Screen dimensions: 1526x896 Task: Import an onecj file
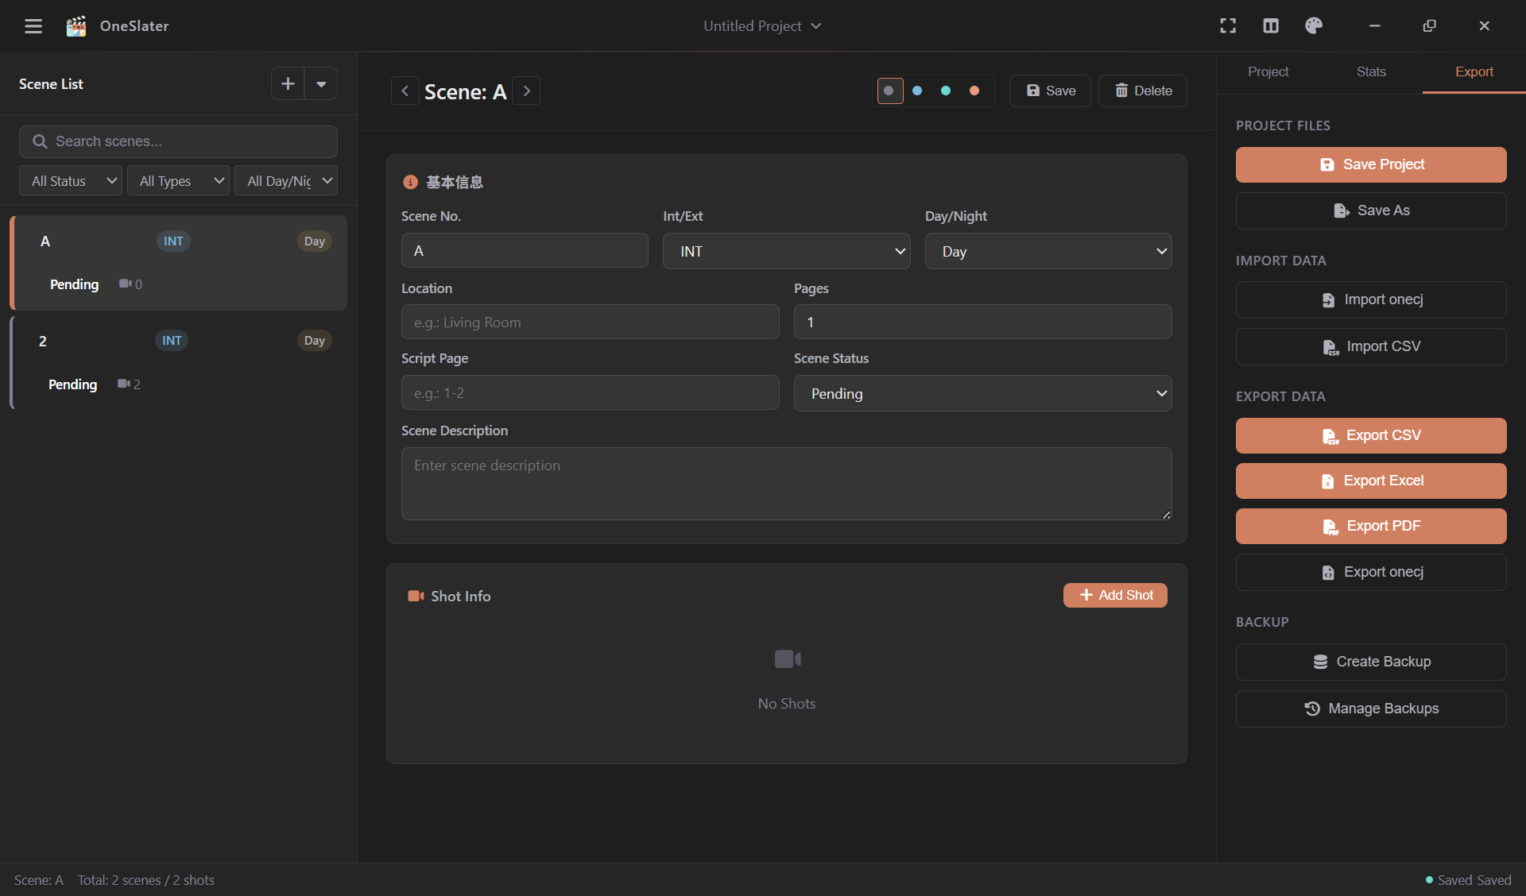[1371, 299]
